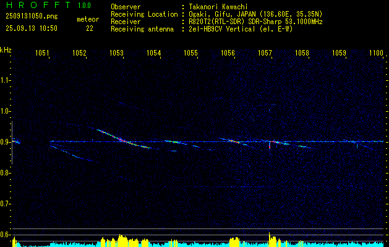
Task: Click the 1058 time axis label
Action: point(302,52)
